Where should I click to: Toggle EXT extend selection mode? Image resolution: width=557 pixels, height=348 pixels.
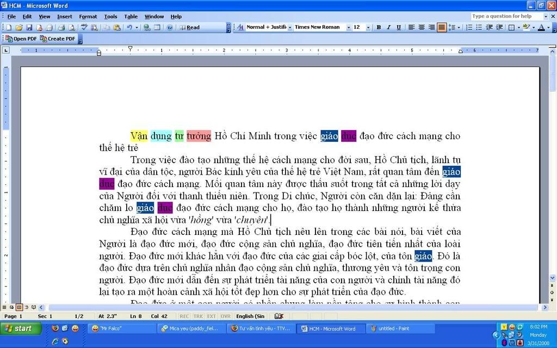[212, 316]
